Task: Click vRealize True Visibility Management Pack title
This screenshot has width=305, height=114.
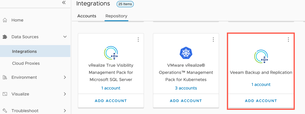Action: pyautogui.click(x=111, y=73)
